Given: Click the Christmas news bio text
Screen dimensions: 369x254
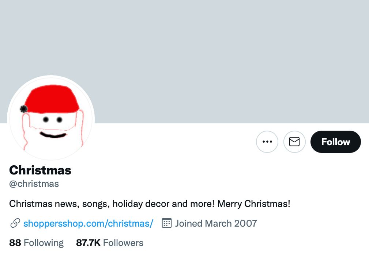Looking at the screenshot, I should tap(150, 204).
